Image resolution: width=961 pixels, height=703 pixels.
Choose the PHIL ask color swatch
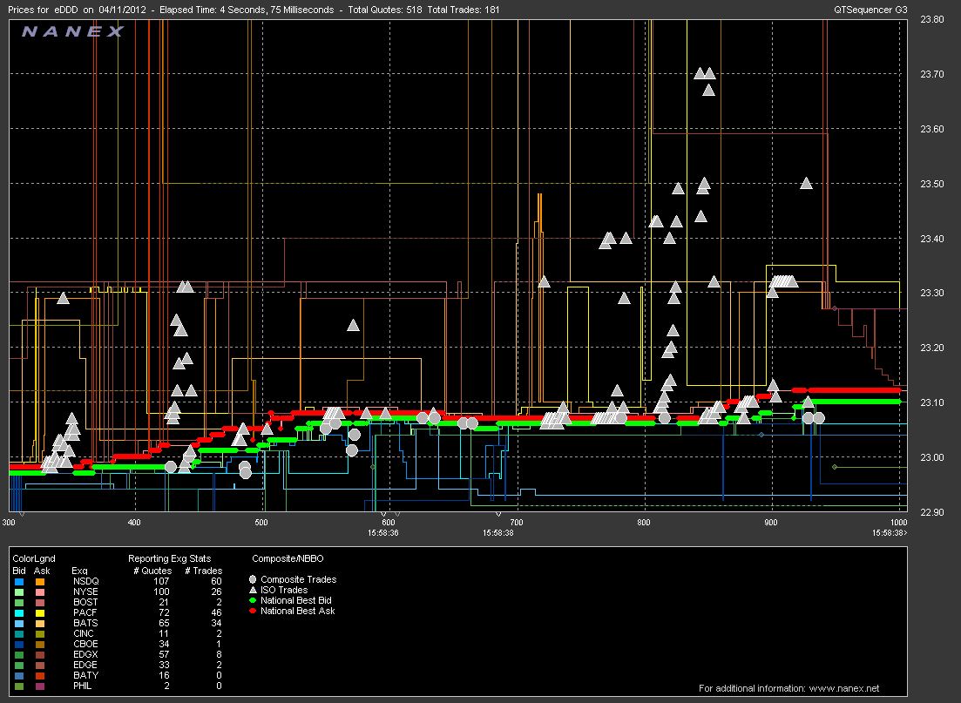pos(40,686)
